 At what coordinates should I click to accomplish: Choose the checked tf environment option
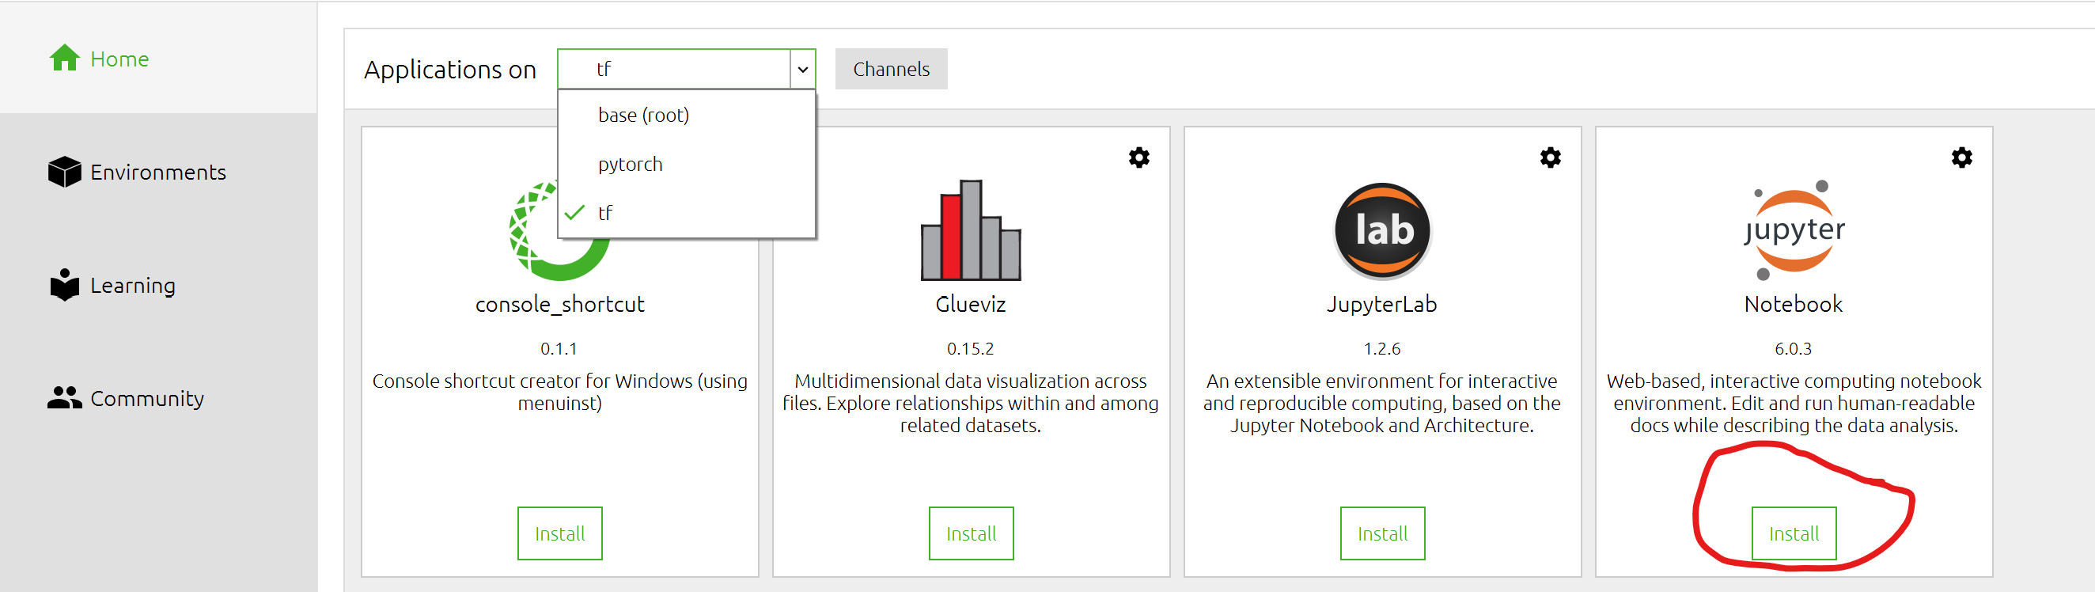(605, 213)
